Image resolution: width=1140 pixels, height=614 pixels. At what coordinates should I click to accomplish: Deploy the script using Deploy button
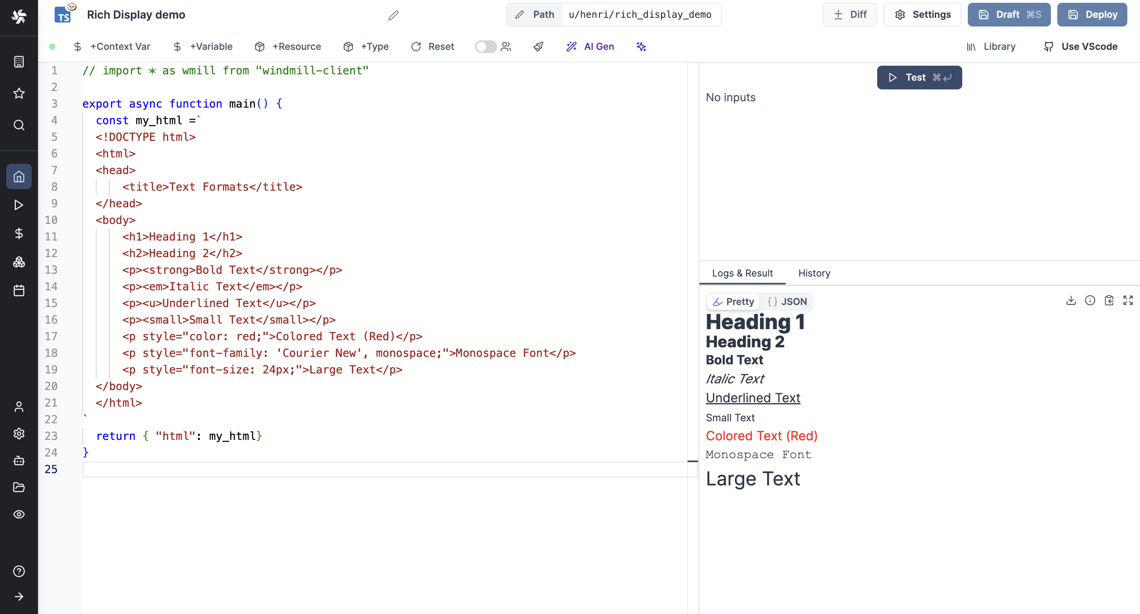pyautogui.click(x=1092, y=14)
